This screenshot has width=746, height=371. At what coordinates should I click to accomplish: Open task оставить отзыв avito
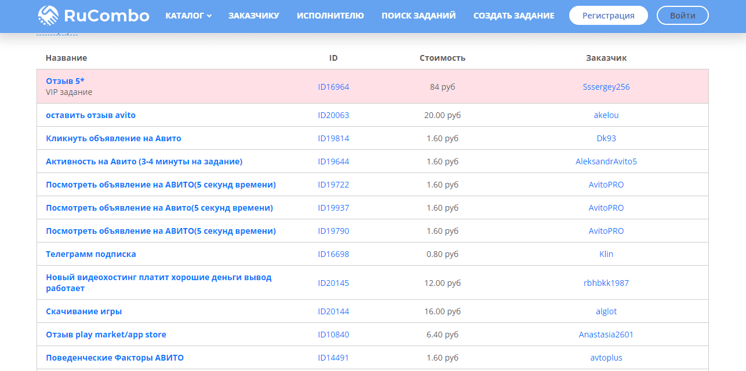coord(91,115)
